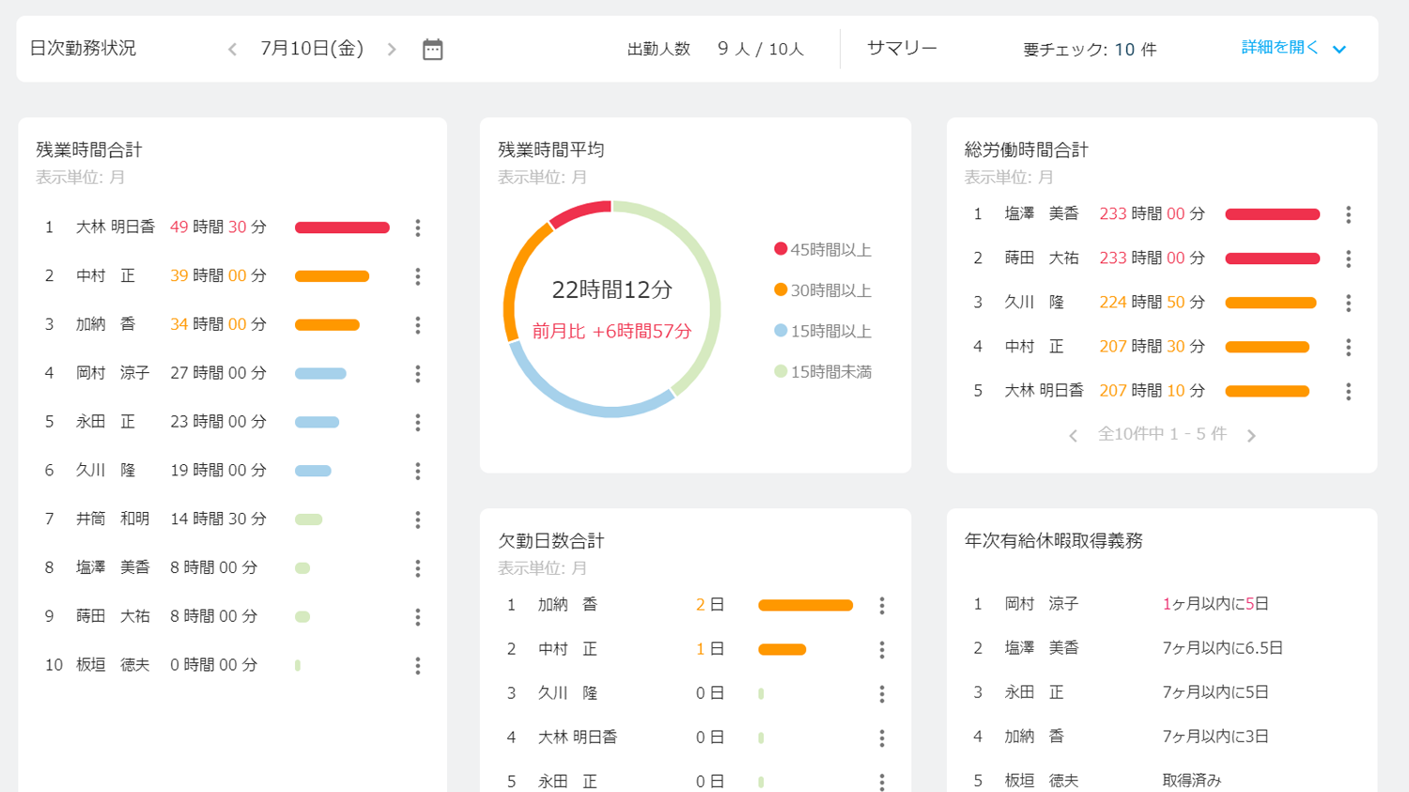Open three-dot menu for 塩澤 美香 total hours
This screenshot has width=1409, height=792.
(1348, 214)
